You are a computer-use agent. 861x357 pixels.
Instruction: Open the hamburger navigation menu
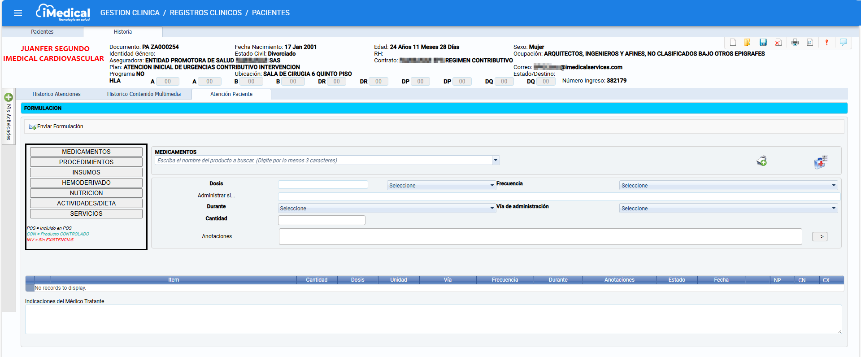18,13
